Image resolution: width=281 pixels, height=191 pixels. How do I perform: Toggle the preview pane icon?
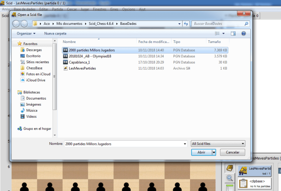pyautogui.click(x=233, y=34)
